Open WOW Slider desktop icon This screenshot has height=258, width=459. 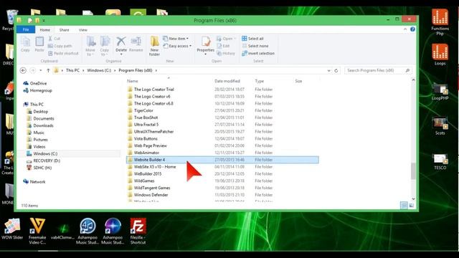click(x=12, y=229)
